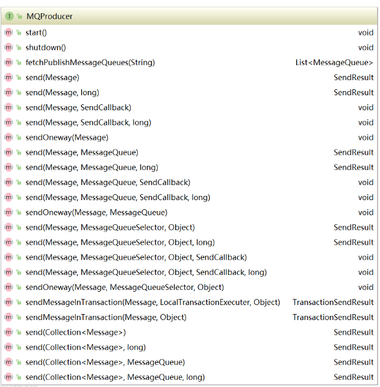Select the MQProducer interface name
This screenshot has height=387, width=380.
click(49, 16)
